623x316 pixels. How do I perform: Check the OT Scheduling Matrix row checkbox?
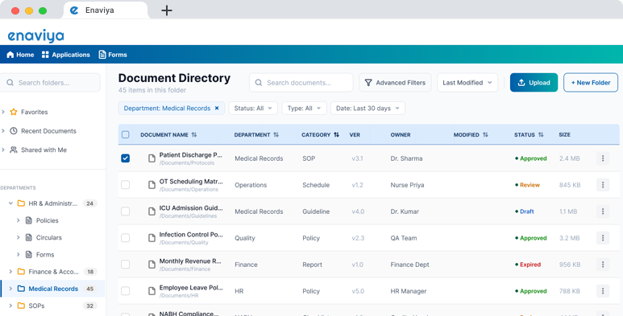point(126,185)
